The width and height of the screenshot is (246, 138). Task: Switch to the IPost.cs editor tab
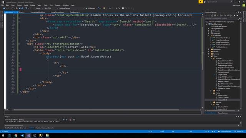click(22, 12)
